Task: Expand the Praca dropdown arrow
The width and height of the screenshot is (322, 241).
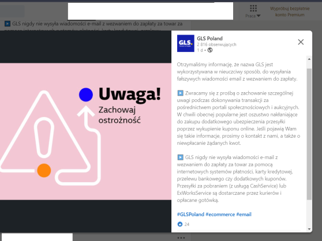Action: pos(259,16)
